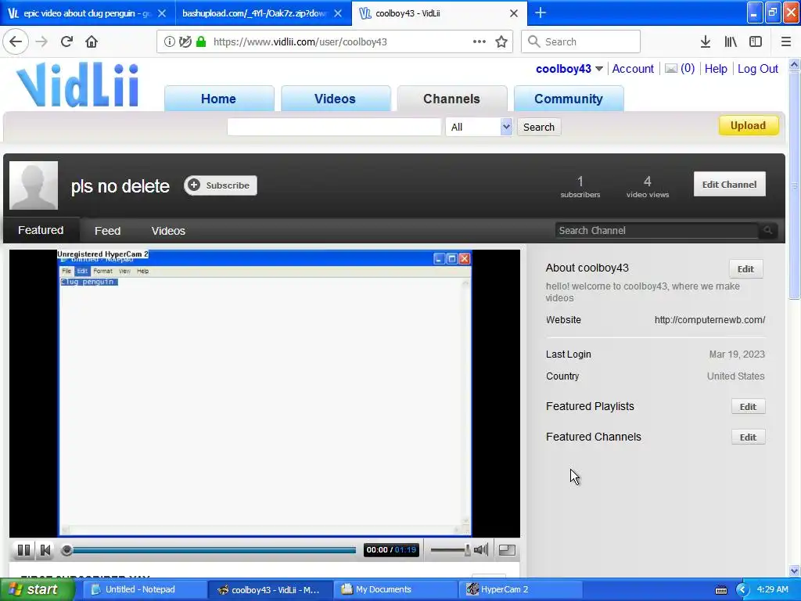Click the Help link
This screenshot has width=801, height=601.
tap(716, 69)
